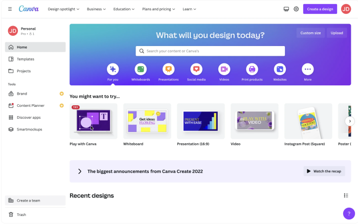This screenshot has height=224, width=358.
Task: Open the Video design thumbnail
Action: (x=254, y=121)
